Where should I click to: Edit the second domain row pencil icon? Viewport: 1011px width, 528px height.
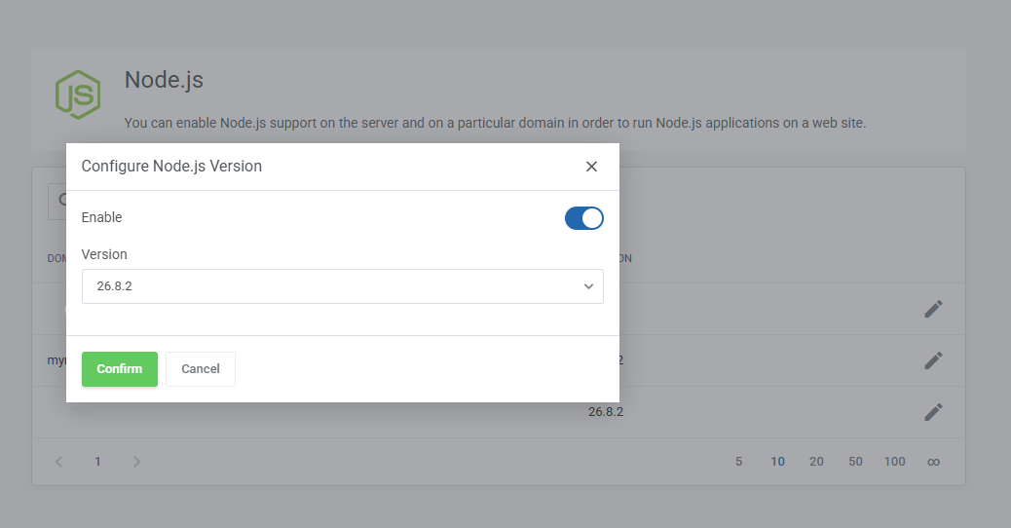point(933,360)
